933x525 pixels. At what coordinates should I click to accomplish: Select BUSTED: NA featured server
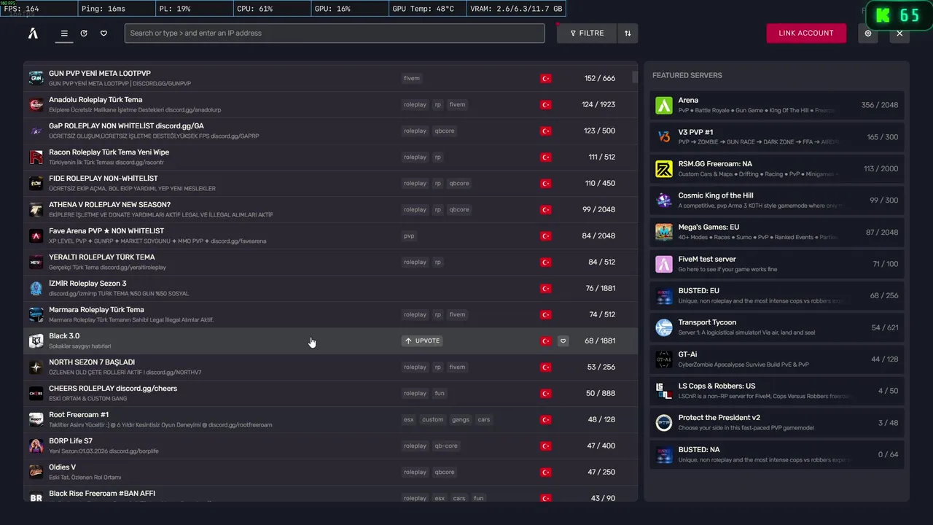pyautogui.click(x=777, y=454)
